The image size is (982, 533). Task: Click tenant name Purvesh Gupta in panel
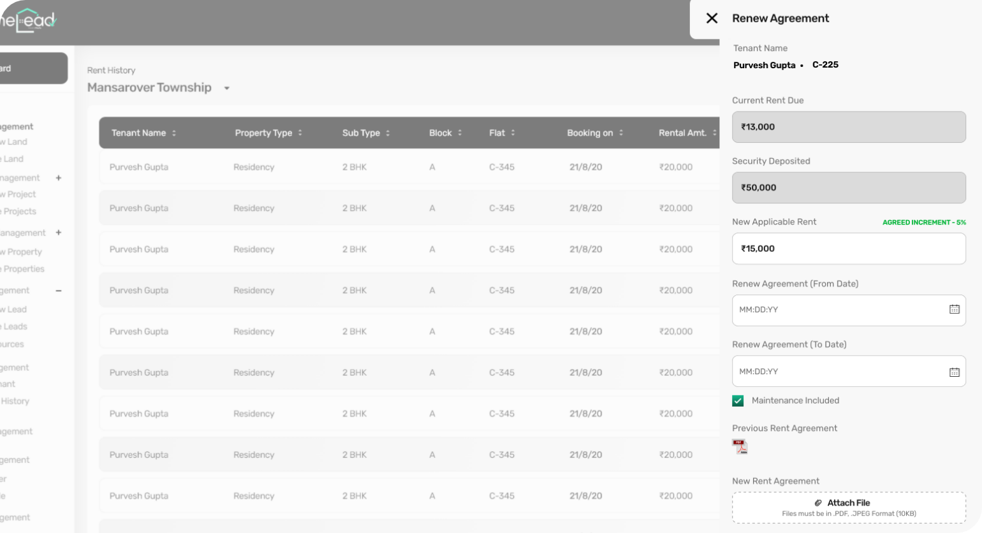point(764,65)
